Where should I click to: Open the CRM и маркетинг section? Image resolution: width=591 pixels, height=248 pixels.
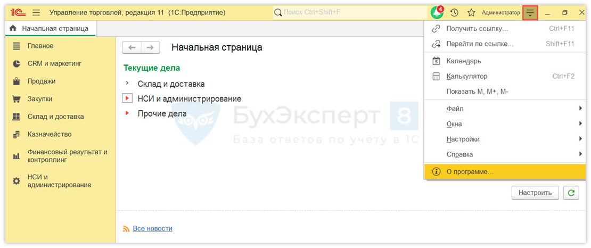55,64
